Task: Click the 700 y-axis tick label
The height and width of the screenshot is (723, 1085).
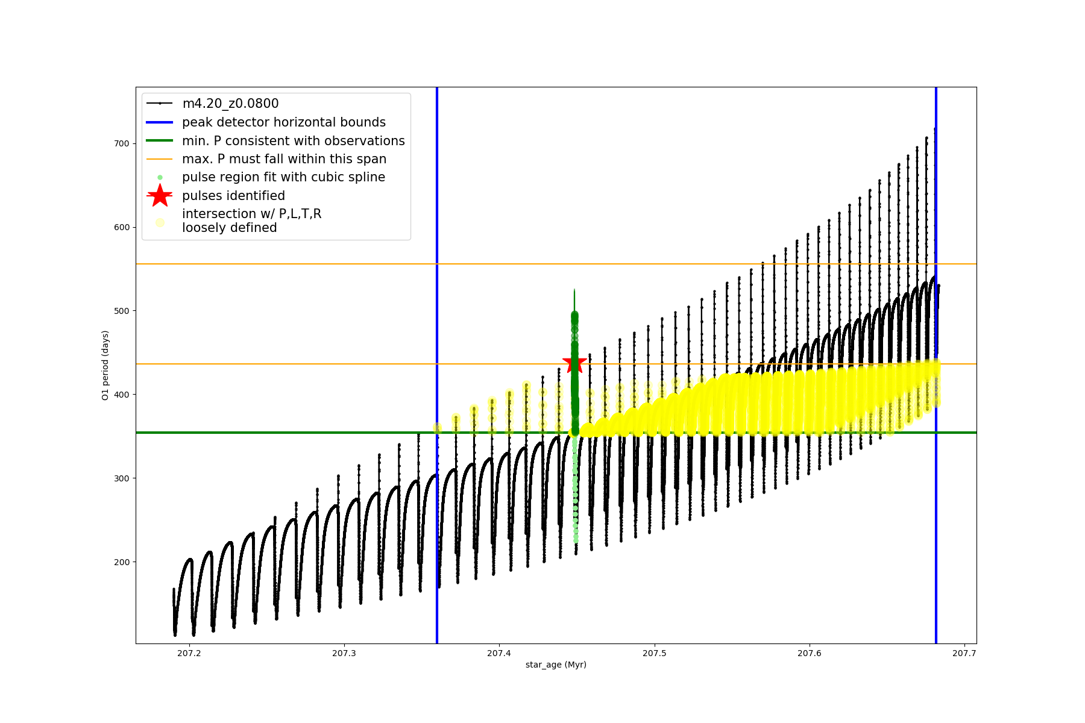Action: click(x=122, y=143)
